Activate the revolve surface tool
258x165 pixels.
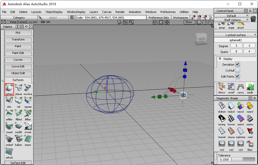28,90
